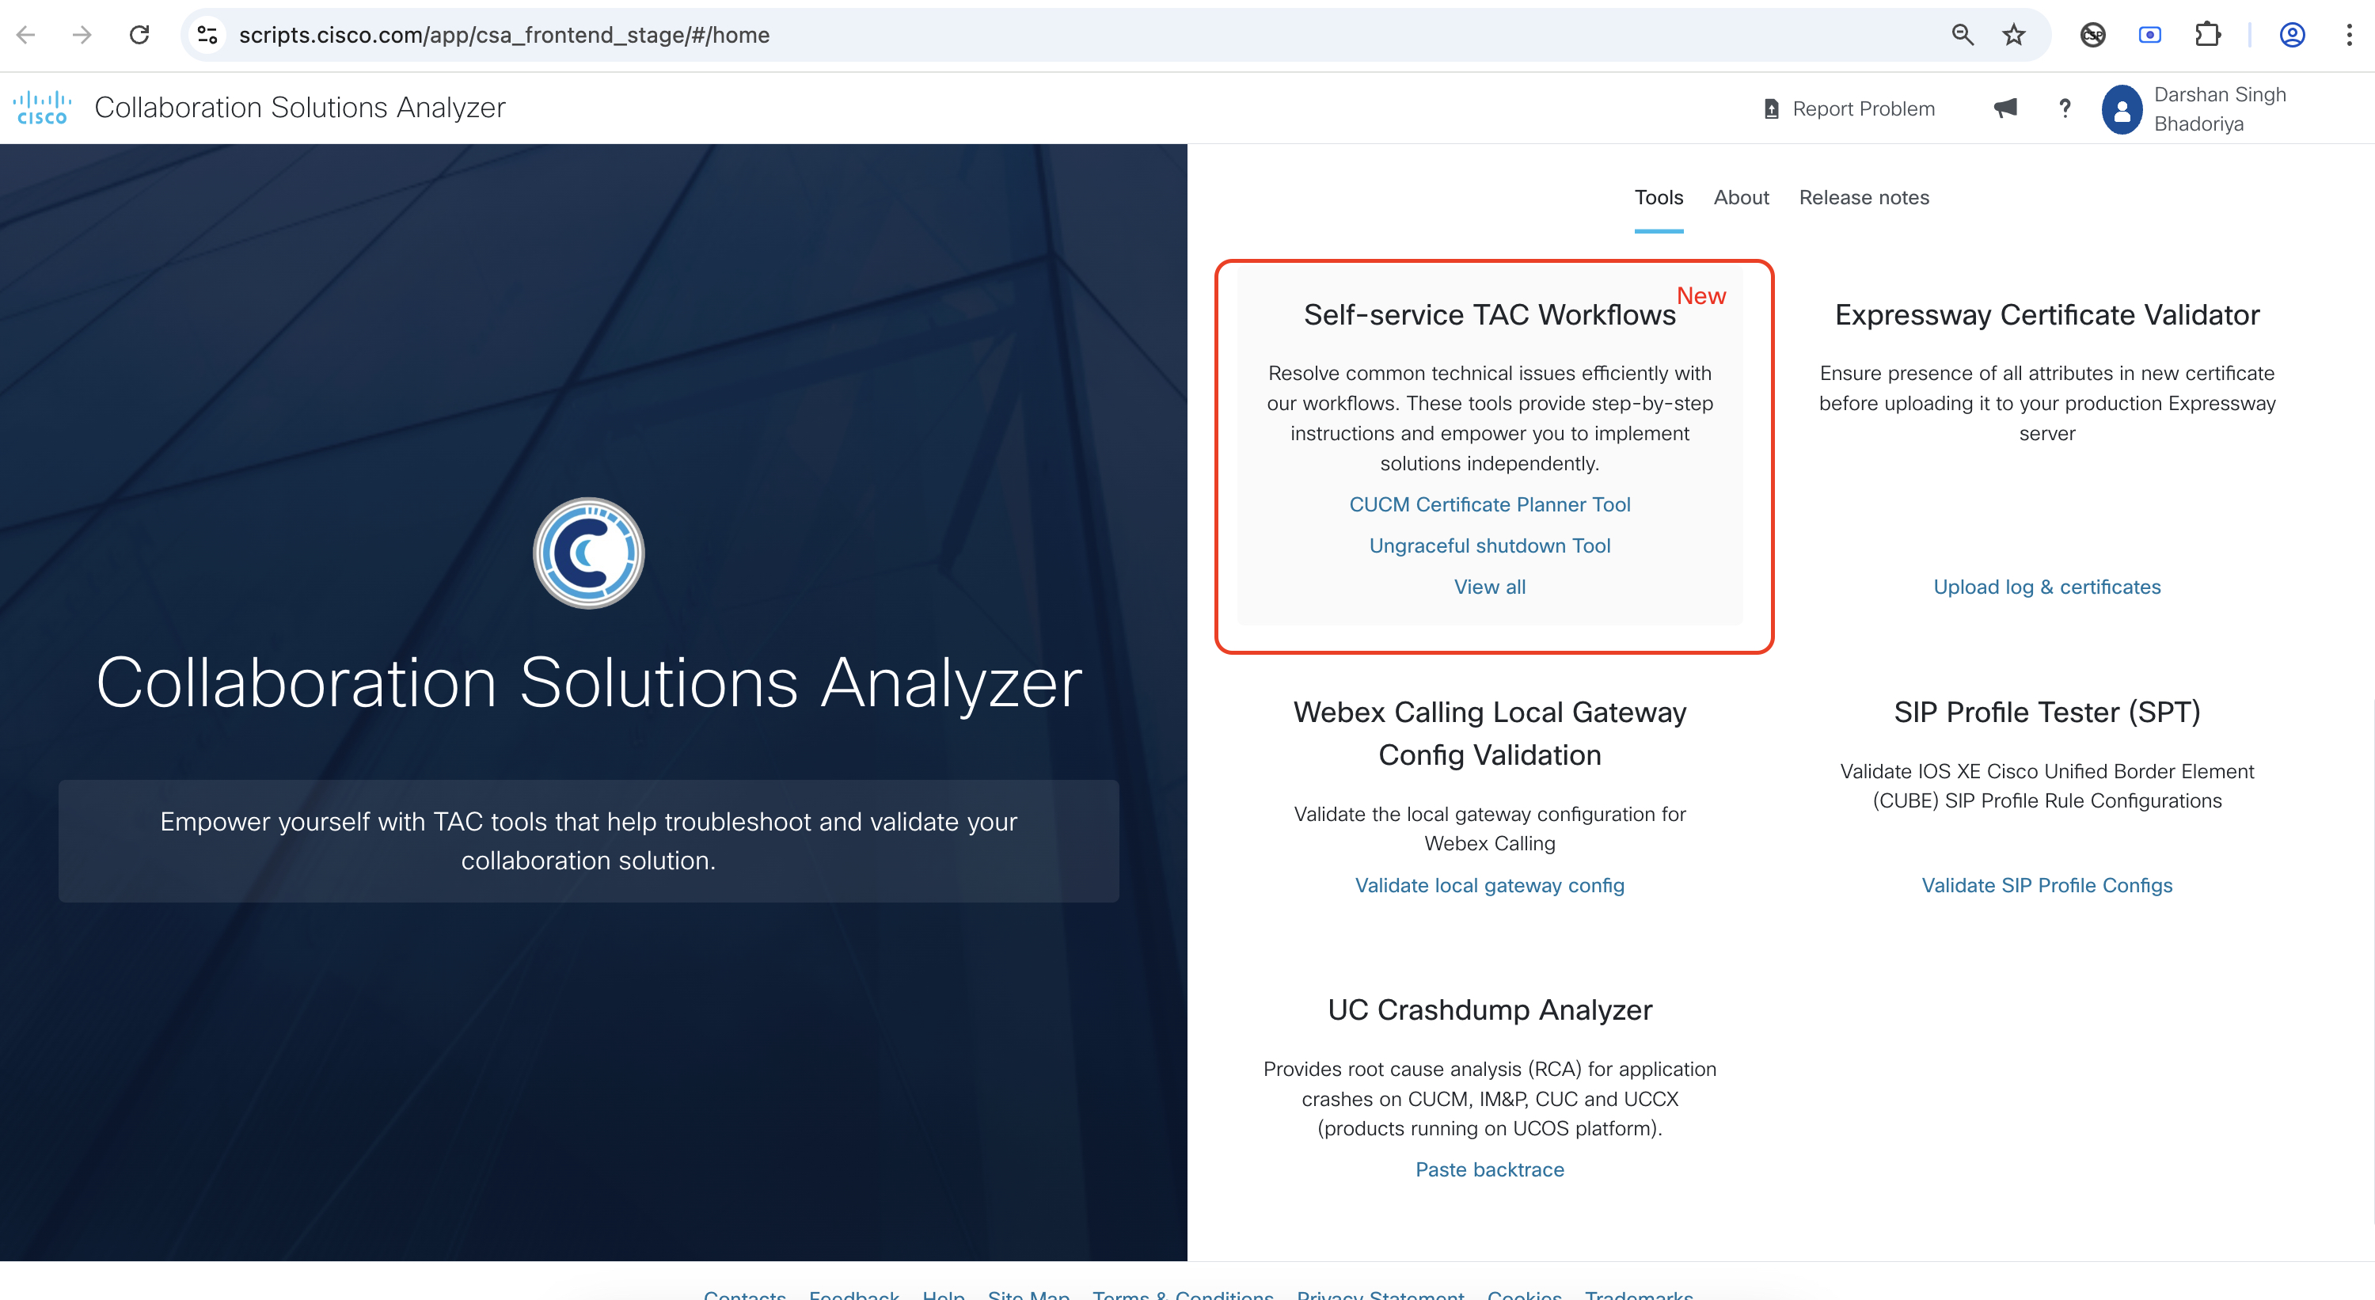
Task: Click the Report Problem link
Action: 1864,108
